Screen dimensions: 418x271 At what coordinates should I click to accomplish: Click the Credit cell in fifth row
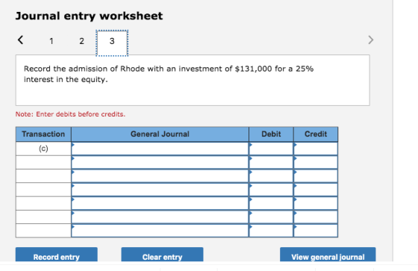316,203
